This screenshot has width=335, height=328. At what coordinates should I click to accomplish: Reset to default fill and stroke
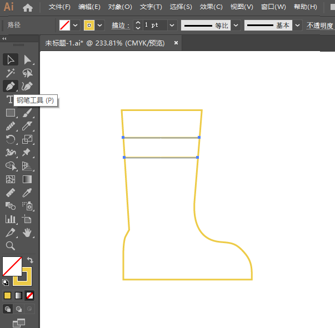point(6,282)
